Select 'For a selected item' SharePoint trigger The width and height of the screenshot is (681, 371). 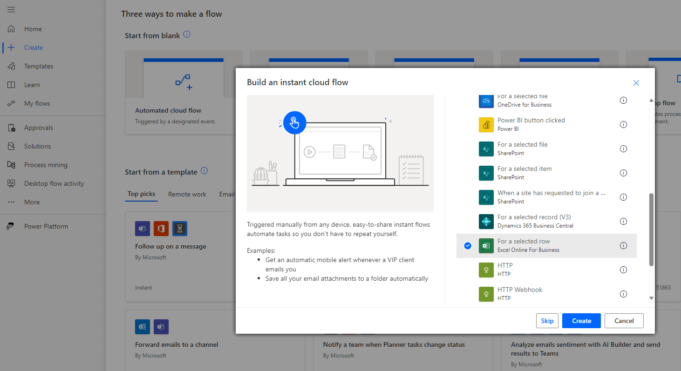click(546, 173)
